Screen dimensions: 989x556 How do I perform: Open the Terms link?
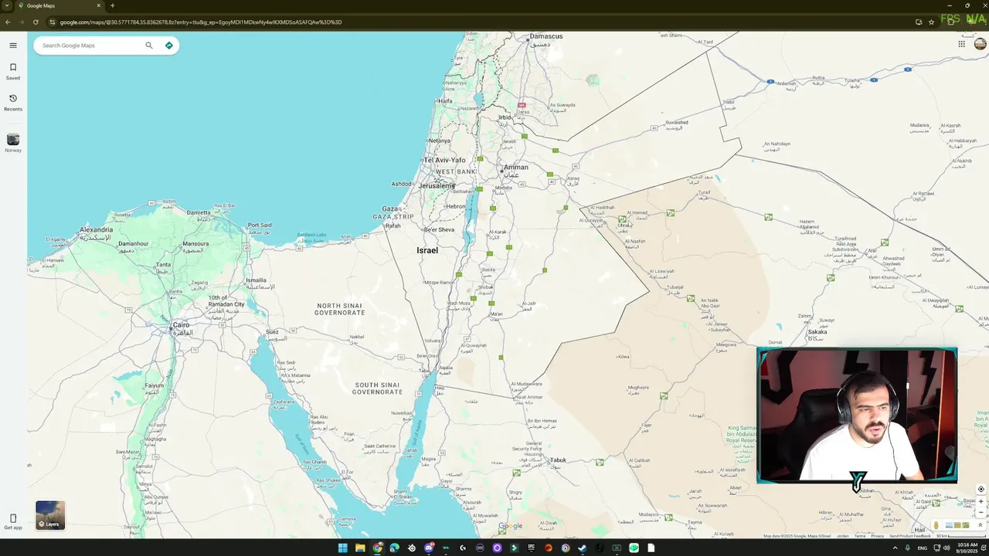[860, 536]
